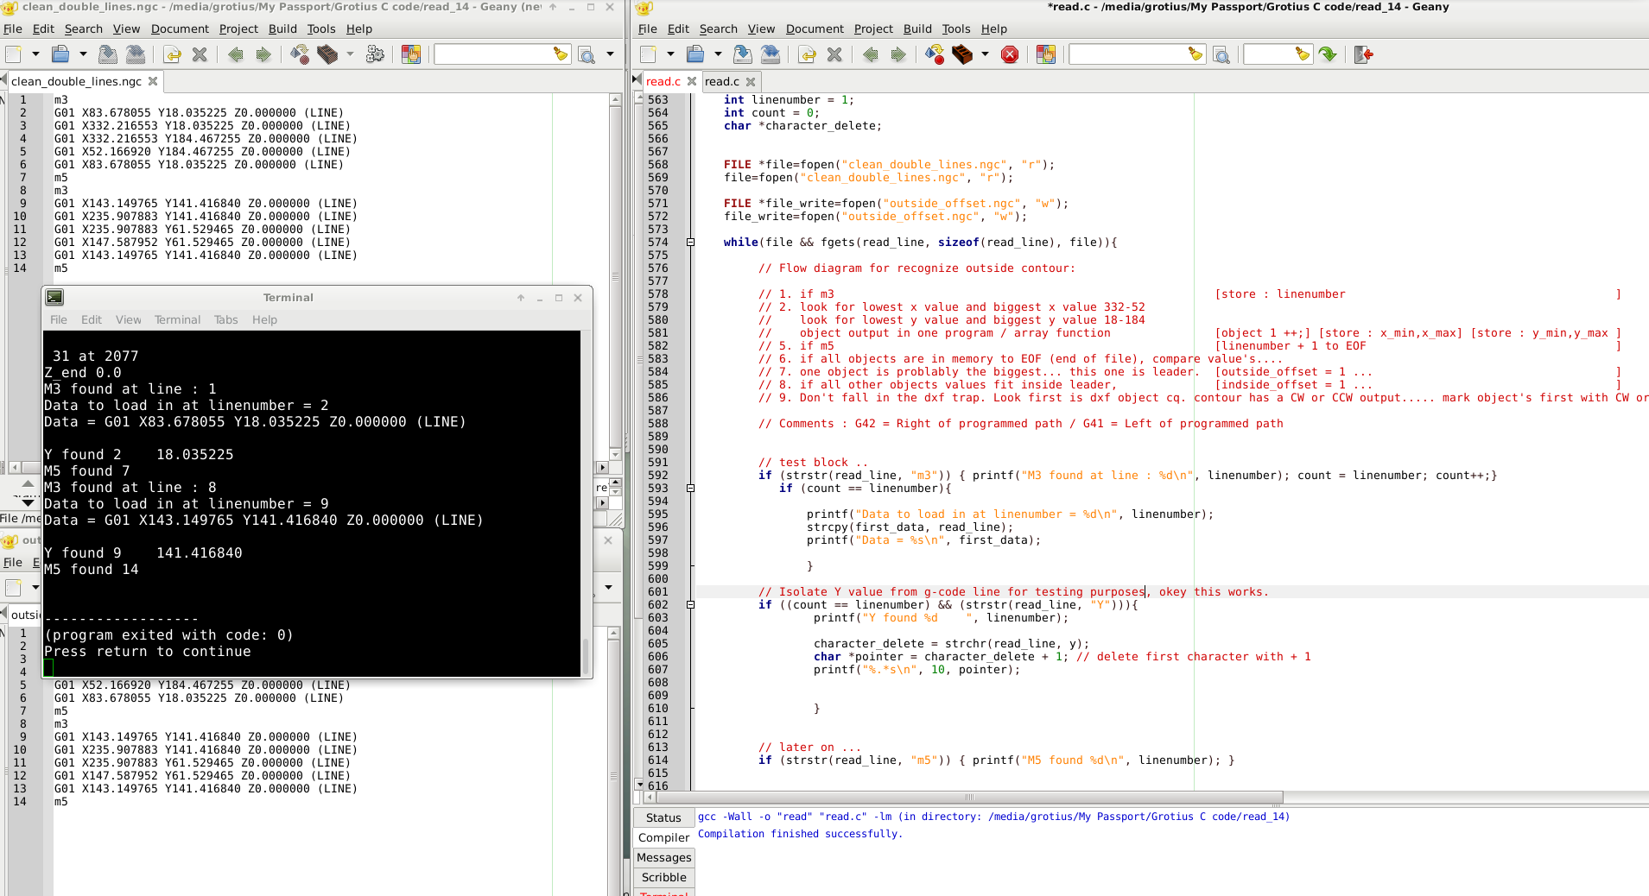The height and width of the screenshot is (896, 1649).
Task: Navigate forward in right Geany window
Action: pos(898,54)
